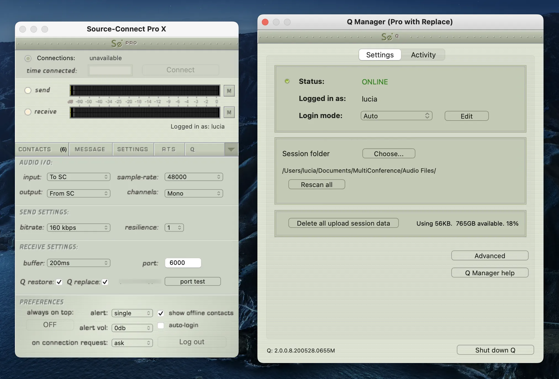
Task: Open the alert vol dropdown at 0db
Action: coord(132,328)
